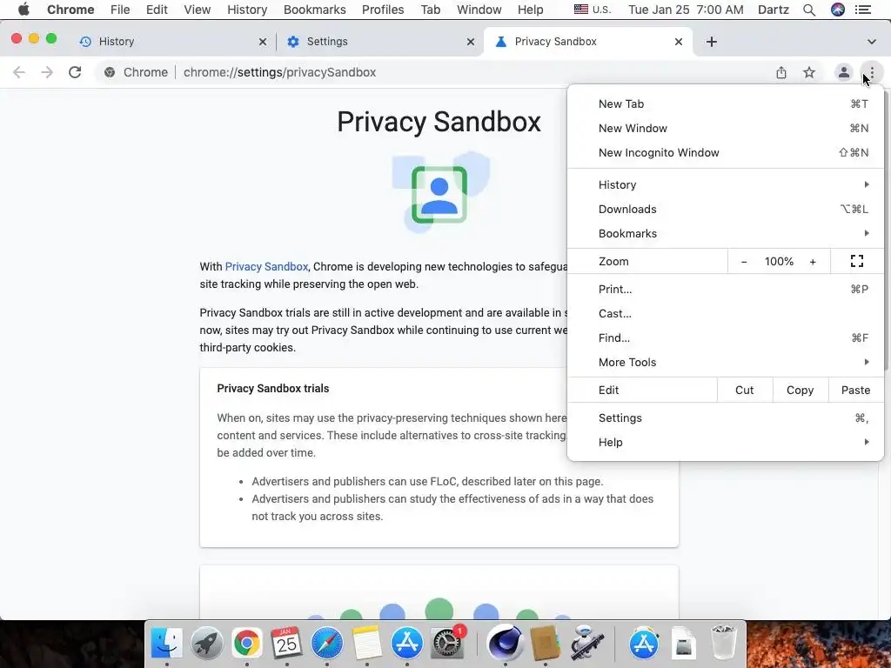Open Launchpad from the dock
Screen dimensions: 891x668
coord(207,643)
